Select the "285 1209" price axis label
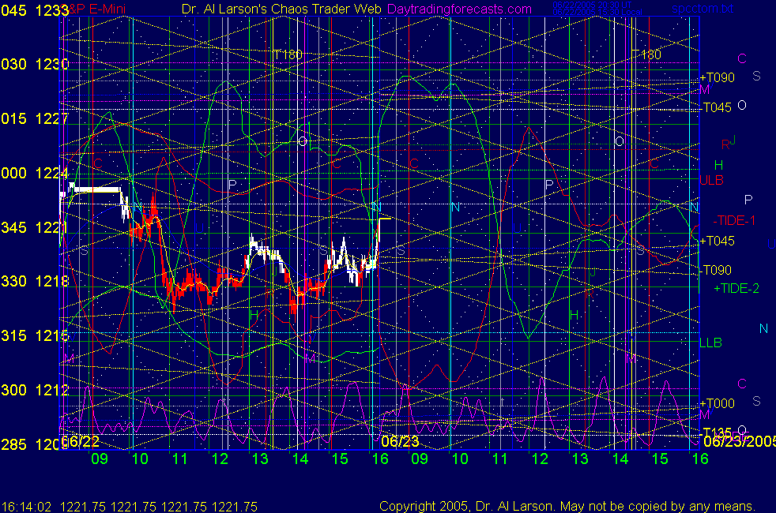This screenshot has width=776, height=513. click(x=35, y=444)
